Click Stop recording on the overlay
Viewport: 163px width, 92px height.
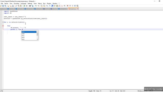coord(157,89)
